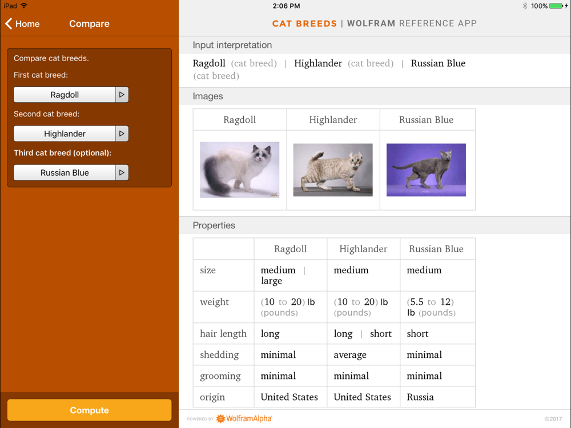Select the hair length row label

click(223, 333)
